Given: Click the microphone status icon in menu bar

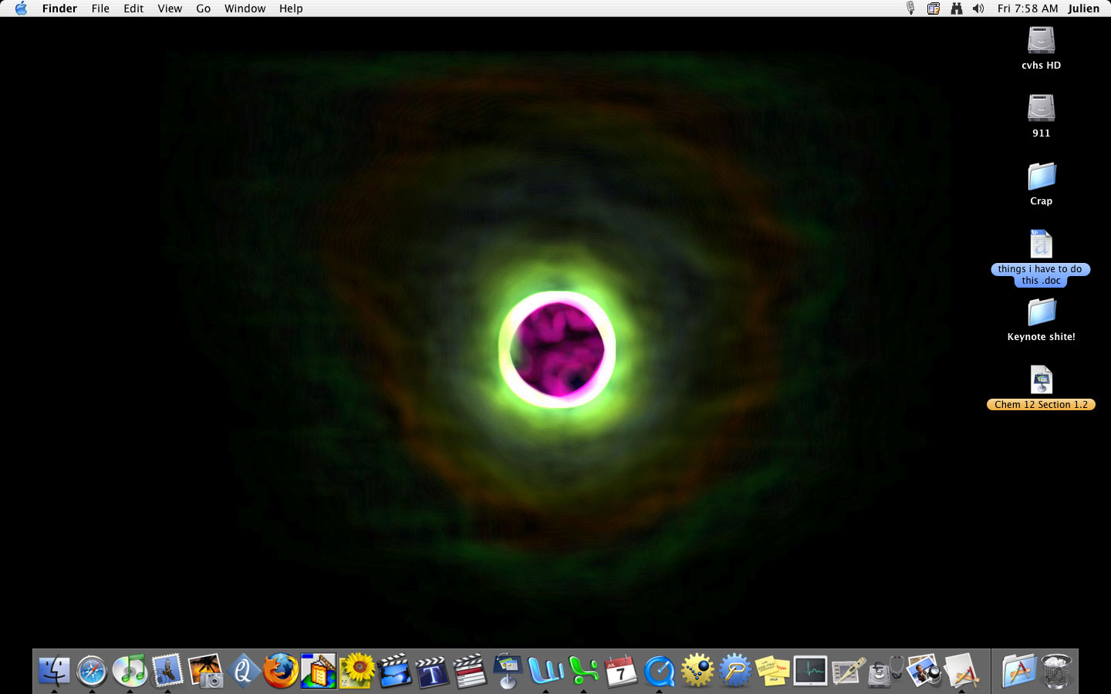Looking at the screenshot, I should pyautogui.click(x=910, y=8).
